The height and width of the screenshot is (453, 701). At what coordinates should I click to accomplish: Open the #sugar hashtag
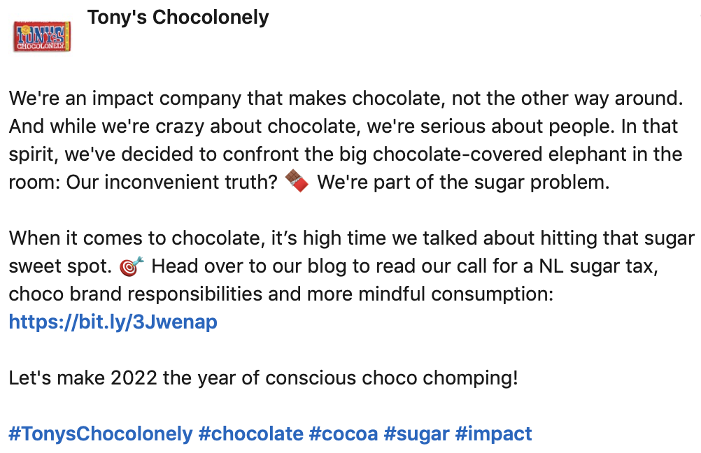coord(416,433)
